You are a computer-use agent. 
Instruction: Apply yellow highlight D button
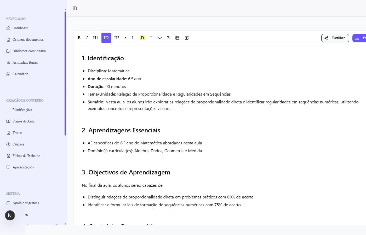142,38
